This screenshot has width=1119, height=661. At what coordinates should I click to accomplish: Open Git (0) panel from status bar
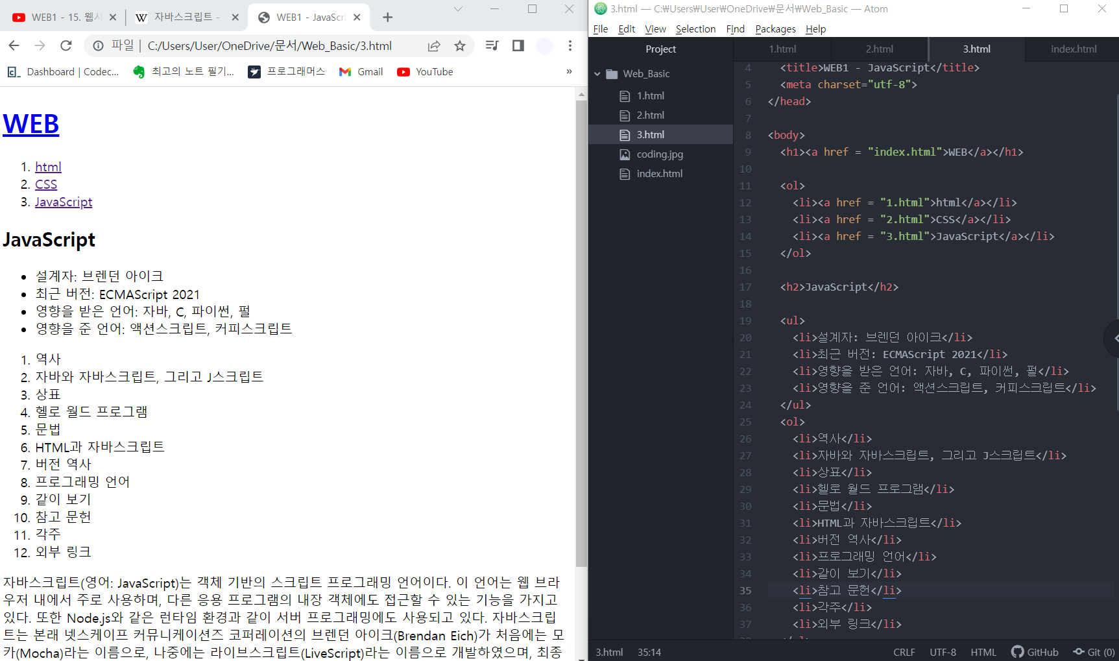click(1094, 652)
